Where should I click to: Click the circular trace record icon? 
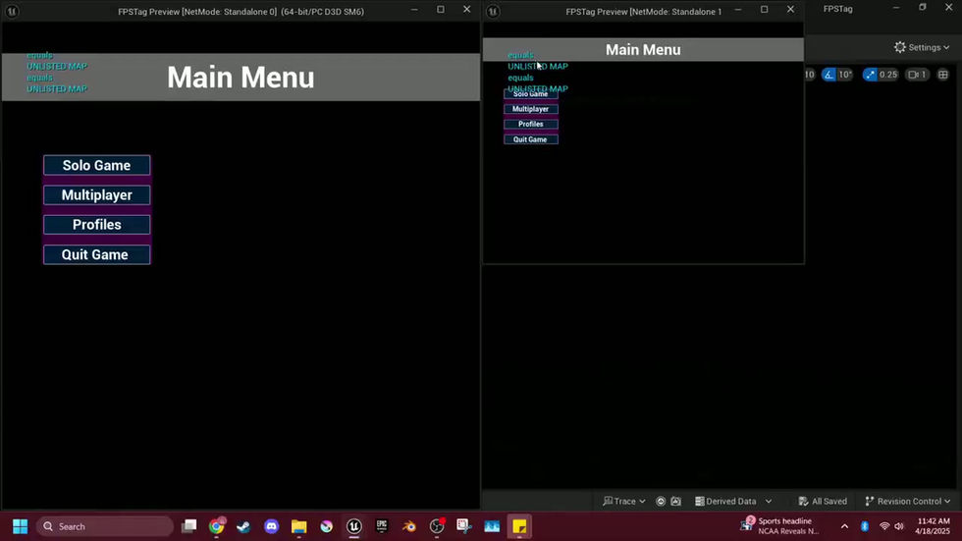coord(661,501)
